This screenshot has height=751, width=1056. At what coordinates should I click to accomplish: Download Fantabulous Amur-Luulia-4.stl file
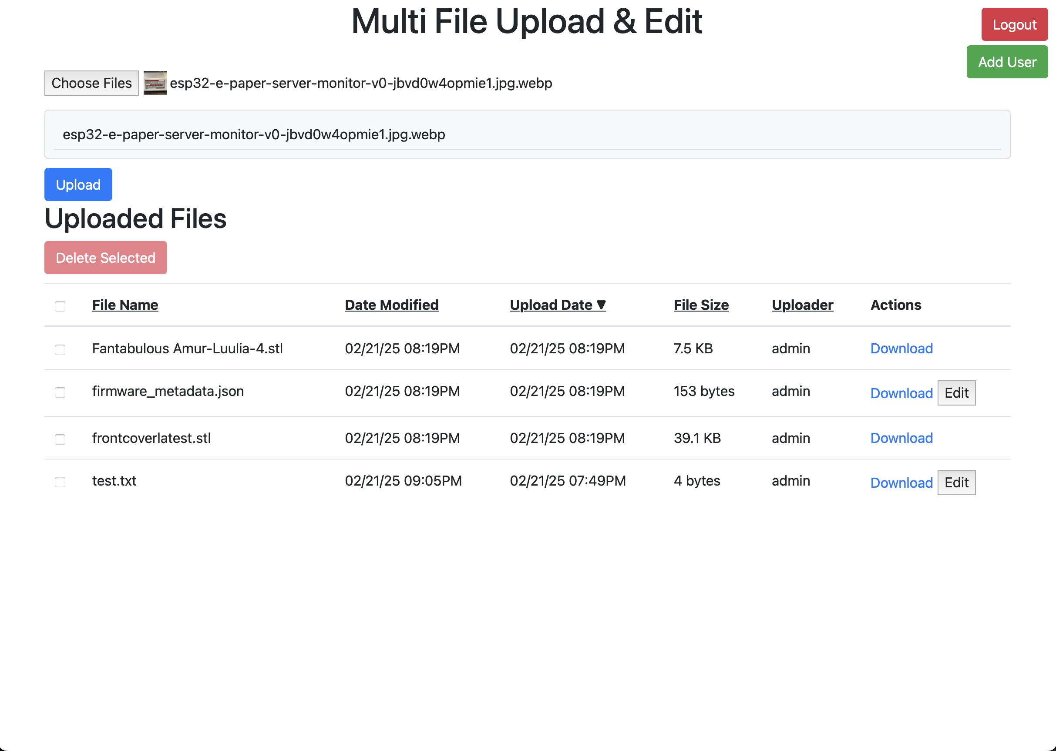901,349
